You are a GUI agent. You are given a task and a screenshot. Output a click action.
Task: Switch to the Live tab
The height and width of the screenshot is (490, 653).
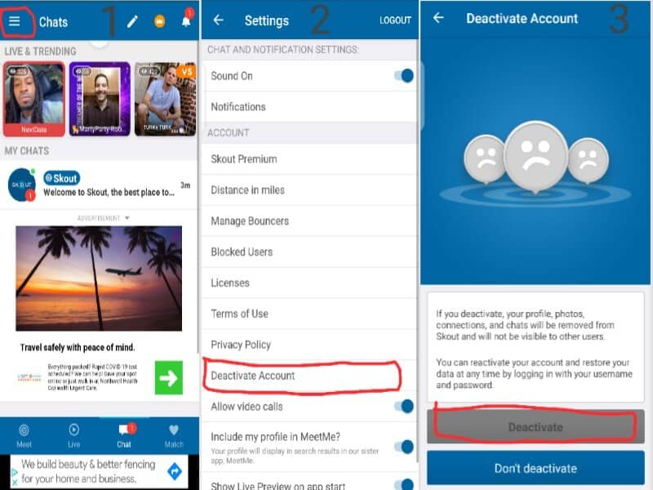click(x=73, y=436)
